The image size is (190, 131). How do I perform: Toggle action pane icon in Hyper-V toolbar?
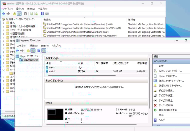(44, 51)
